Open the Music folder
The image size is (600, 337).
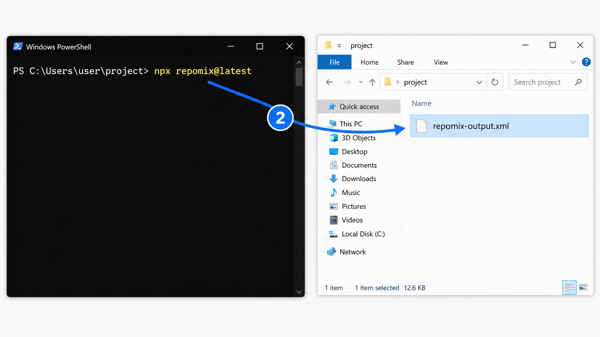(x=351, y=193)
